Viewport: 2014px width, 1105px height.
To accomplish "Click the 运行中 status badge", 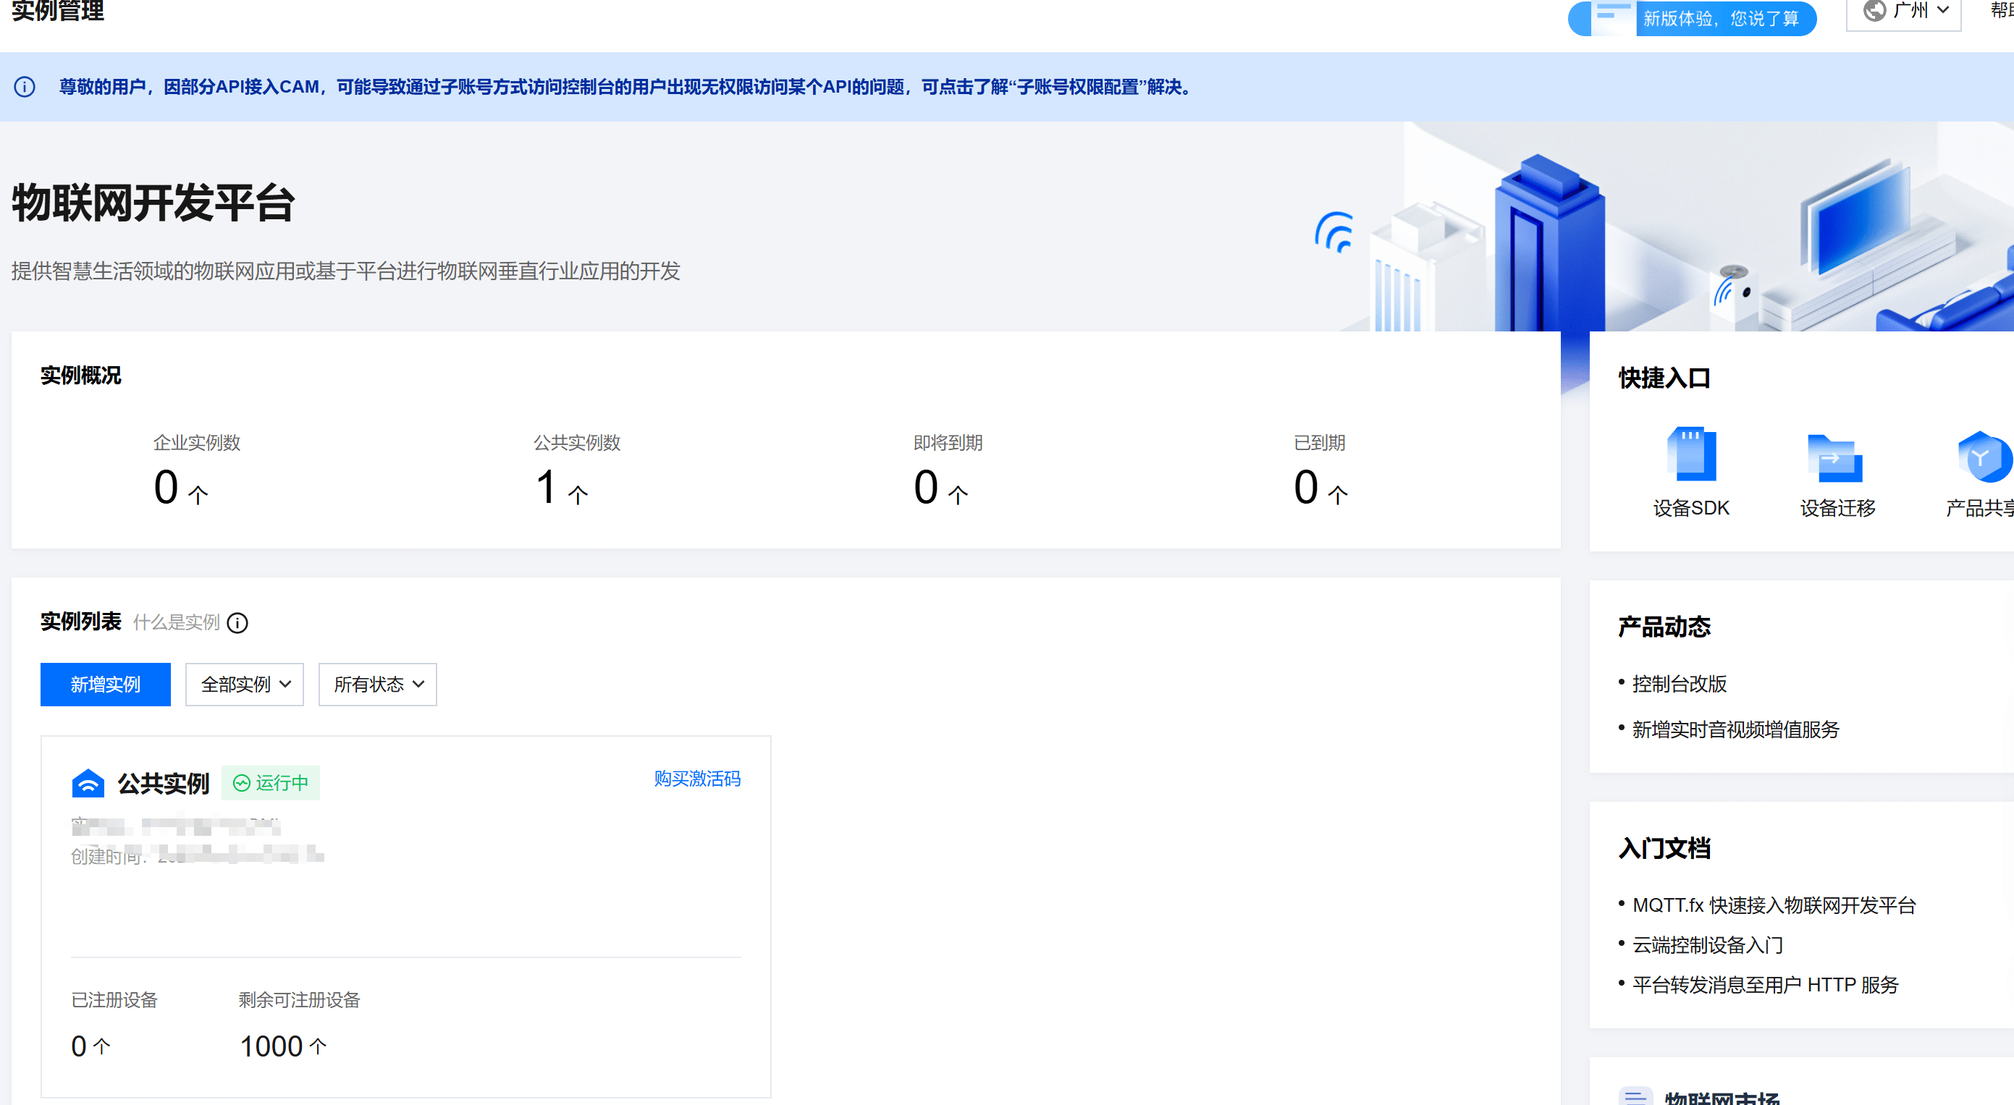I will pos(271,783).
